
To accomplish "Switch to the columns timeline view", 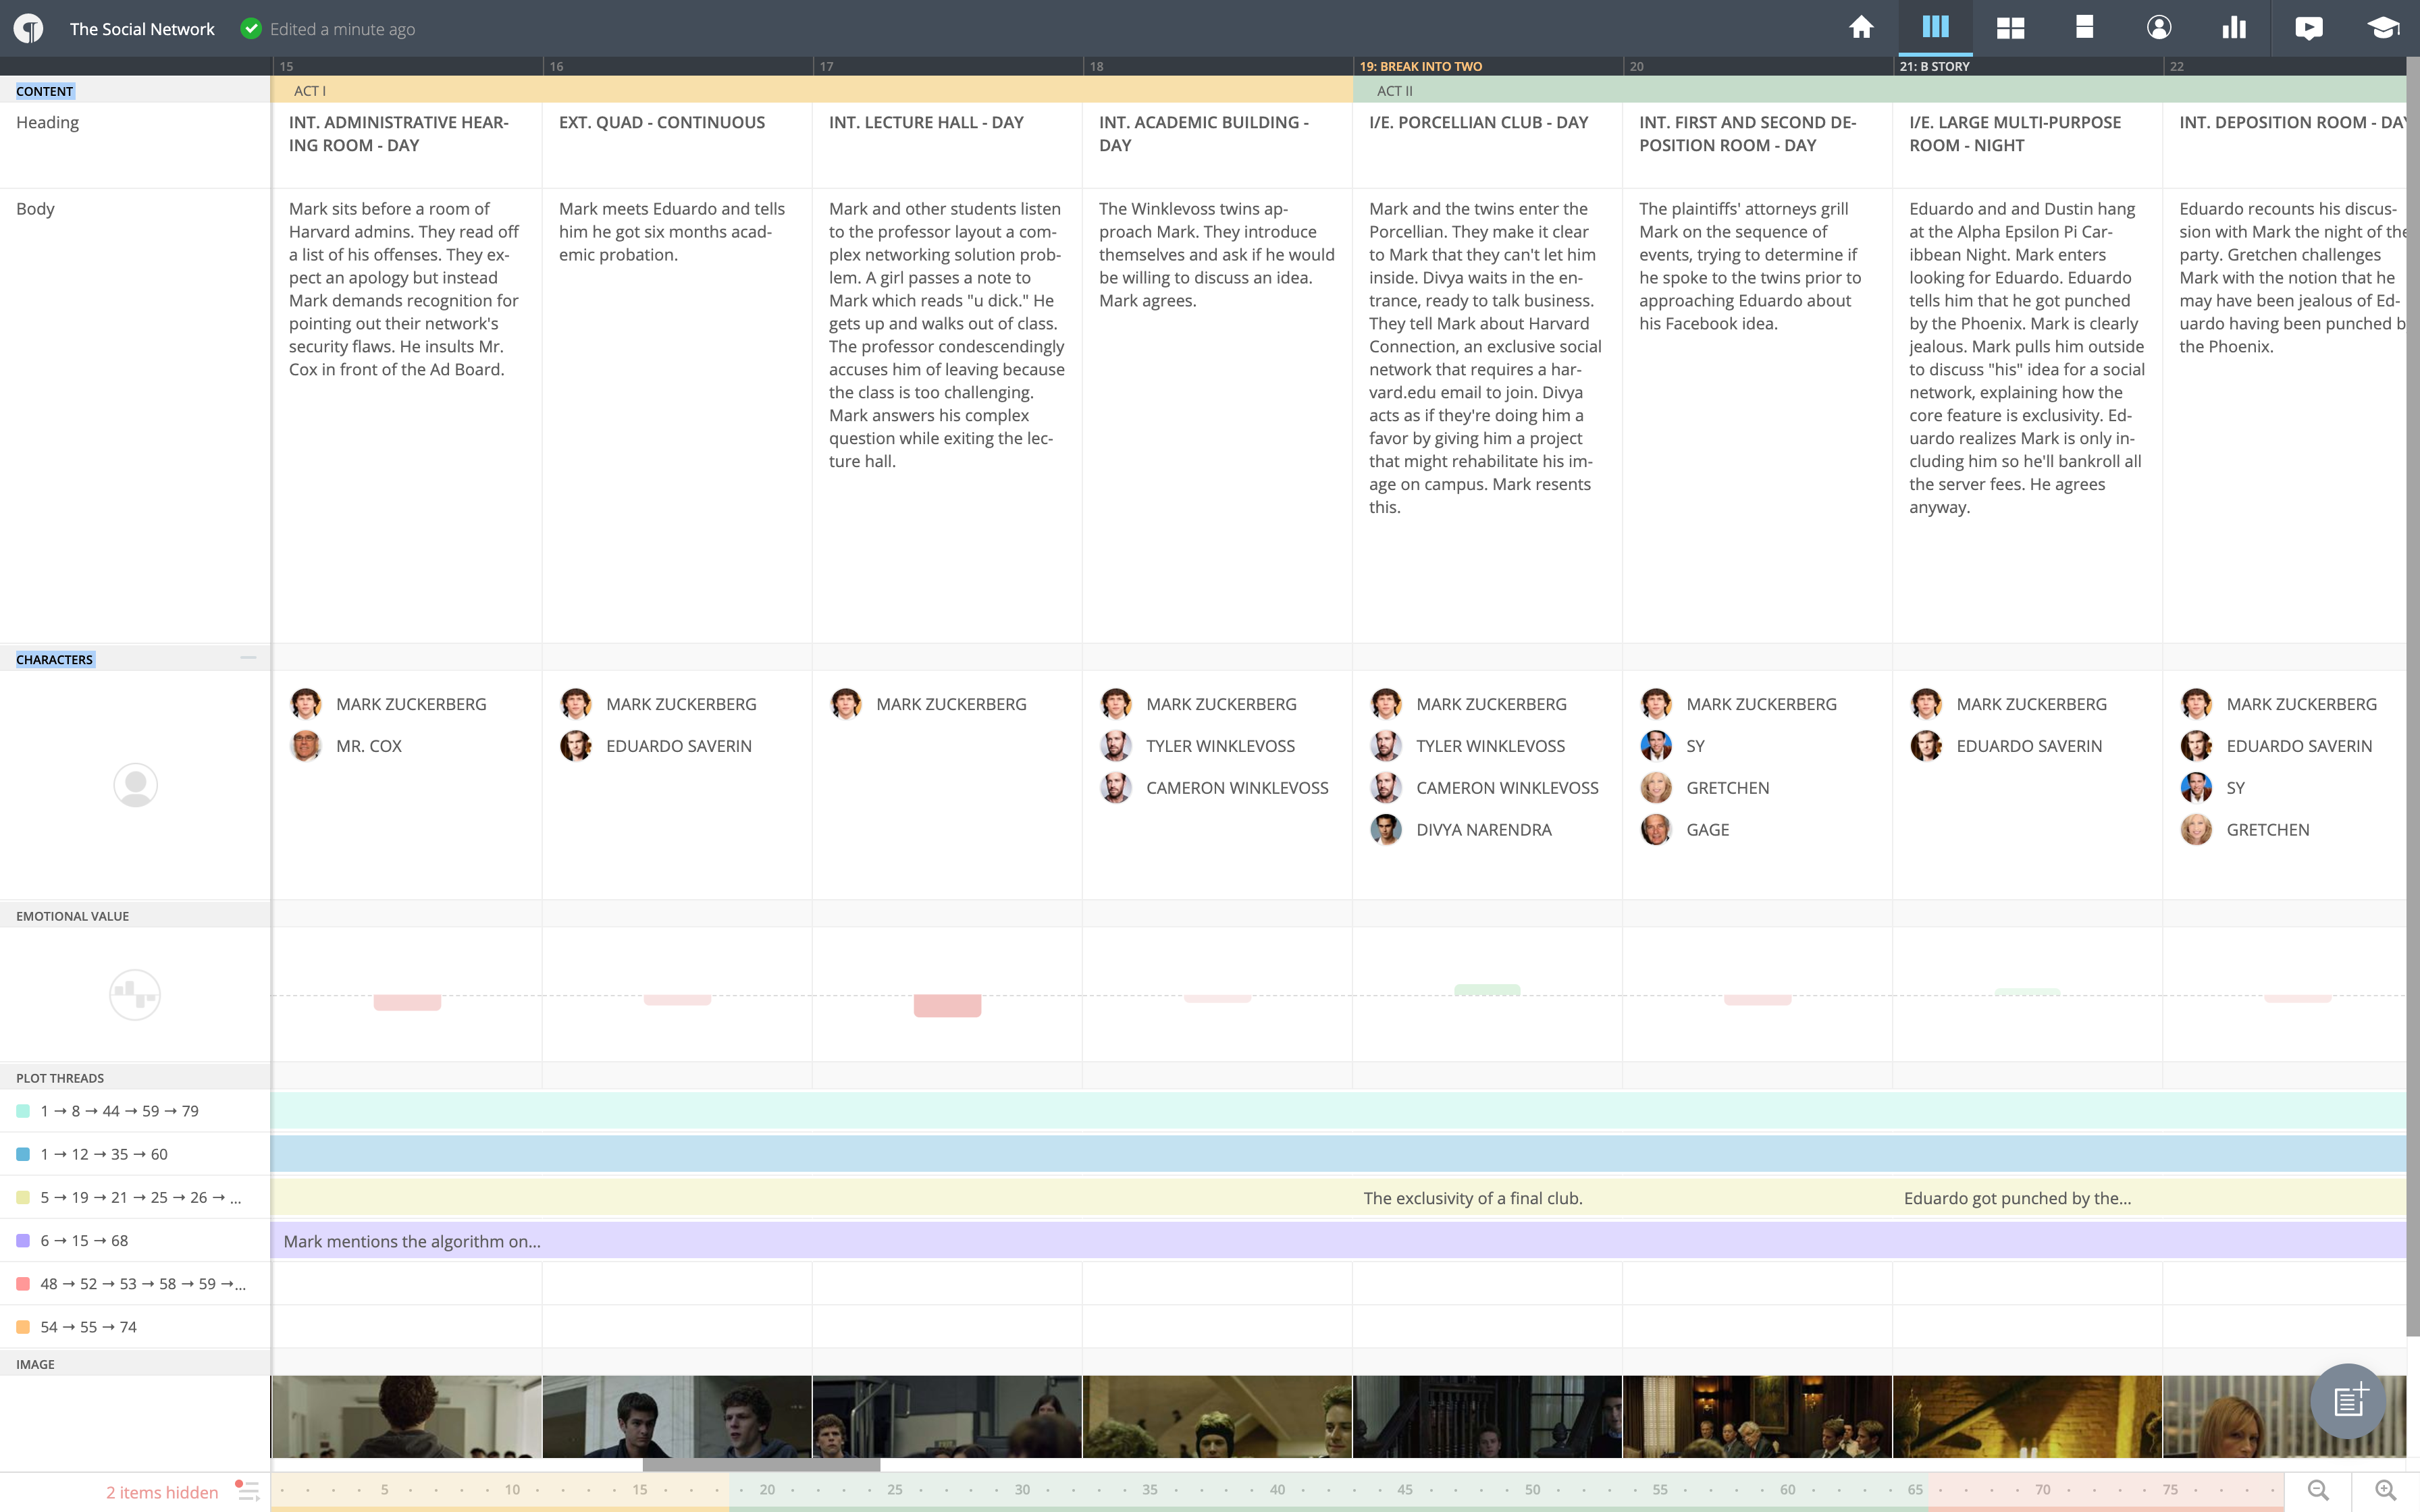I will [1935, 27].
